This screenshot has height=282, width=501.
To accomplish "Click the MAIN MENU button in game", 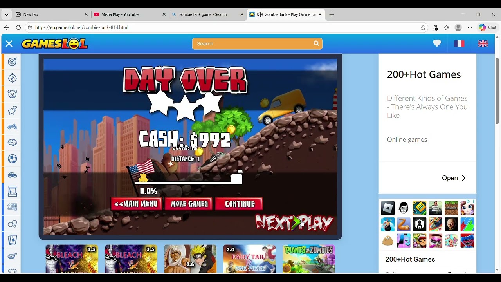I will click(136, 204).
